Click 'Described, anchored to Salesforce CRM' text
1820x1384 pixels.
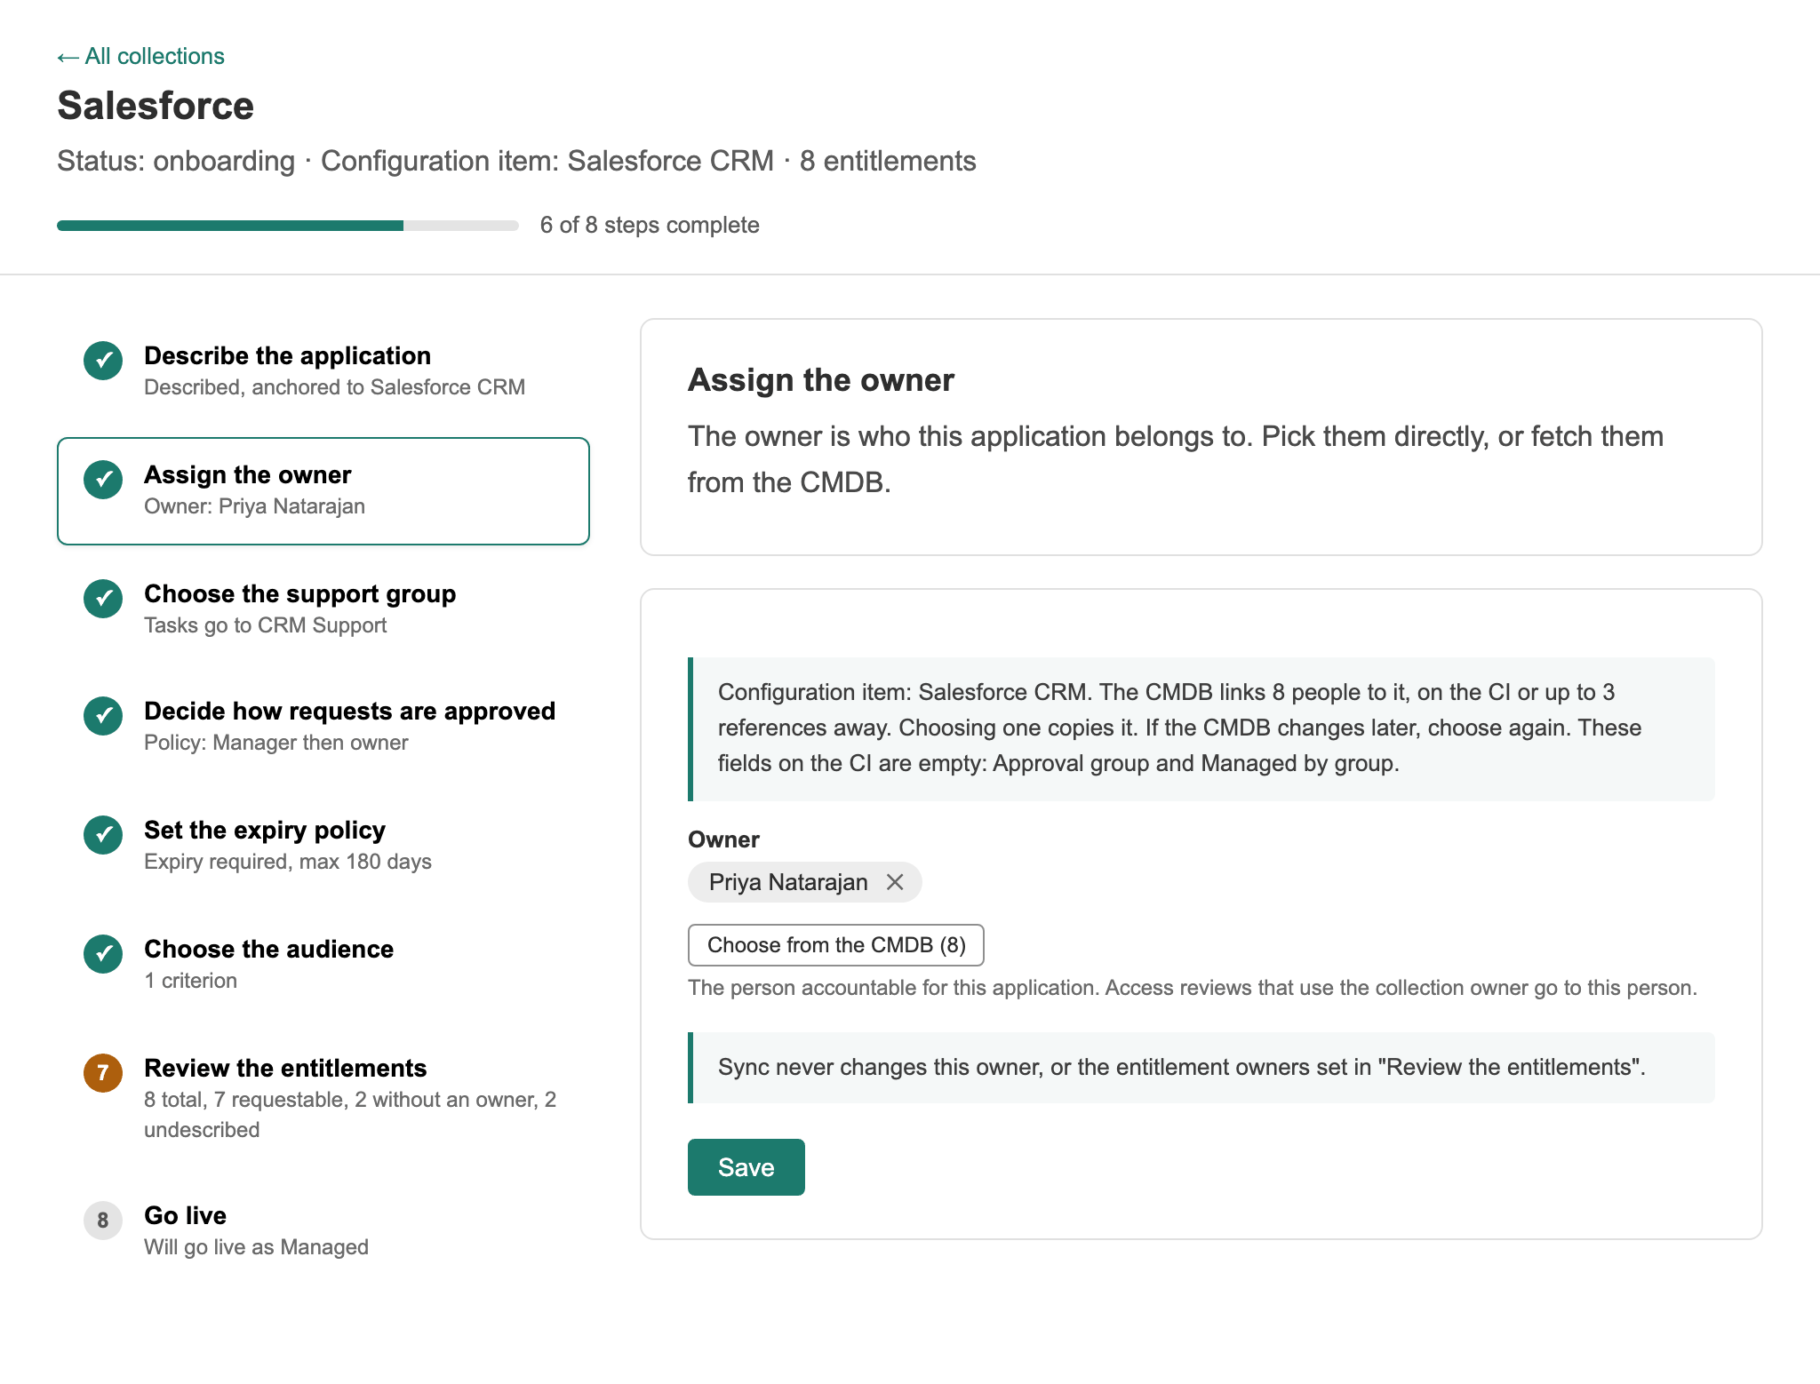click(x=334, y=387)
